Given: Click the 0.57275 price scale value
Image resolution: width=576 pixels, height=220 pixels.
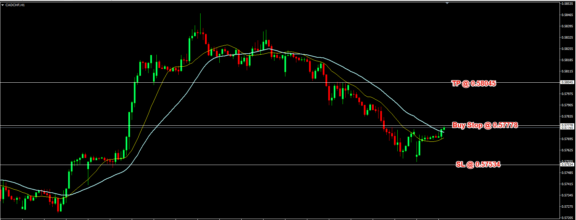Looking at the screenshot, I should click(x=568, y=207).
